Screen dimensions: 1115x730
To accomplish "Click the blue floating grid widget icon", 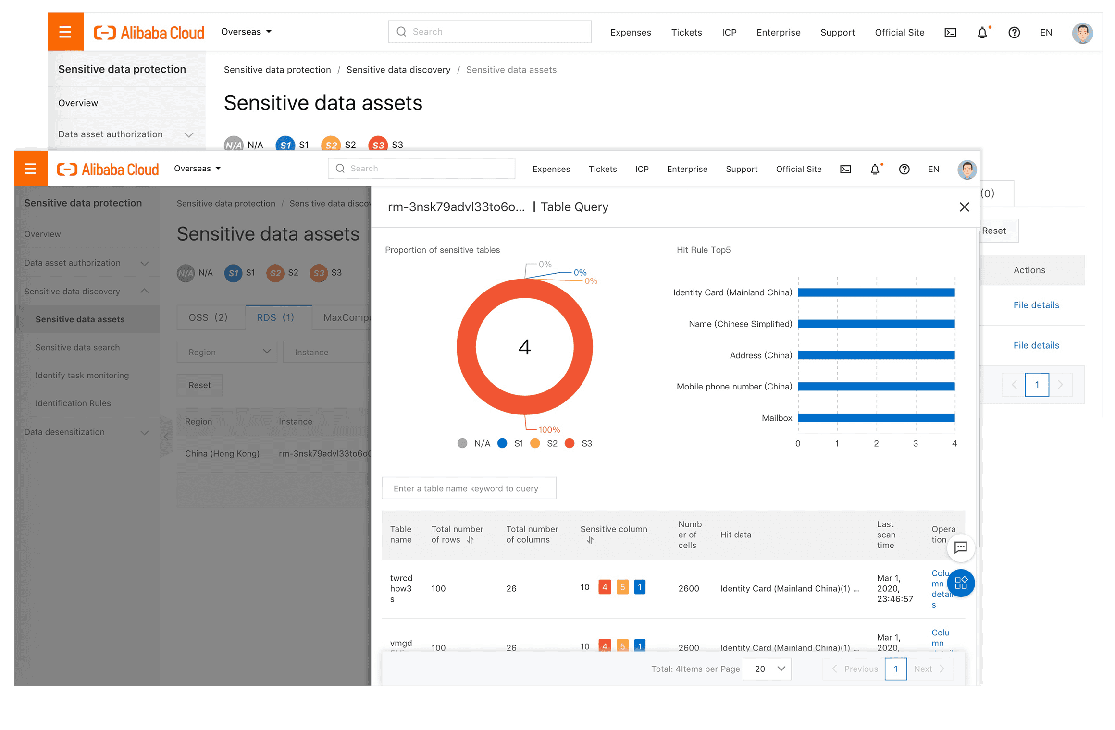I will 960,583.
